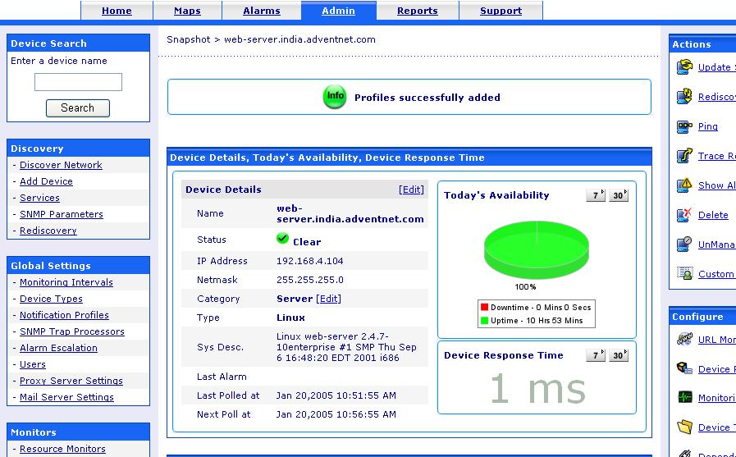
Task: Click the Snapshot breadcrumb text
Action: 188,39
